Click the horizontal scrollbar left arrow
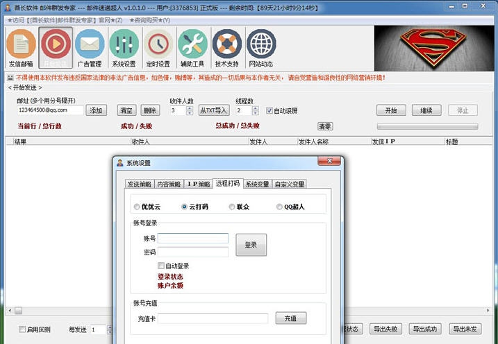Image resolution: width=498 pixels, height=344 pixels. 10,311
